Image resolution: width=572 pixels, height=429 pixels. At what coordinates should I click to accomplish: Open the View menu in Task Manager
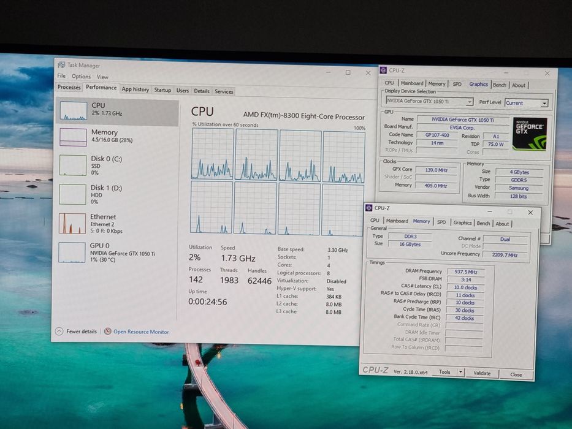point(102,77)
